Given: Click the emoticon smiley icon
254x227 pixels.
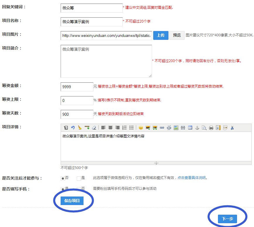Looking at the screenshot, I should pos(141,128).
